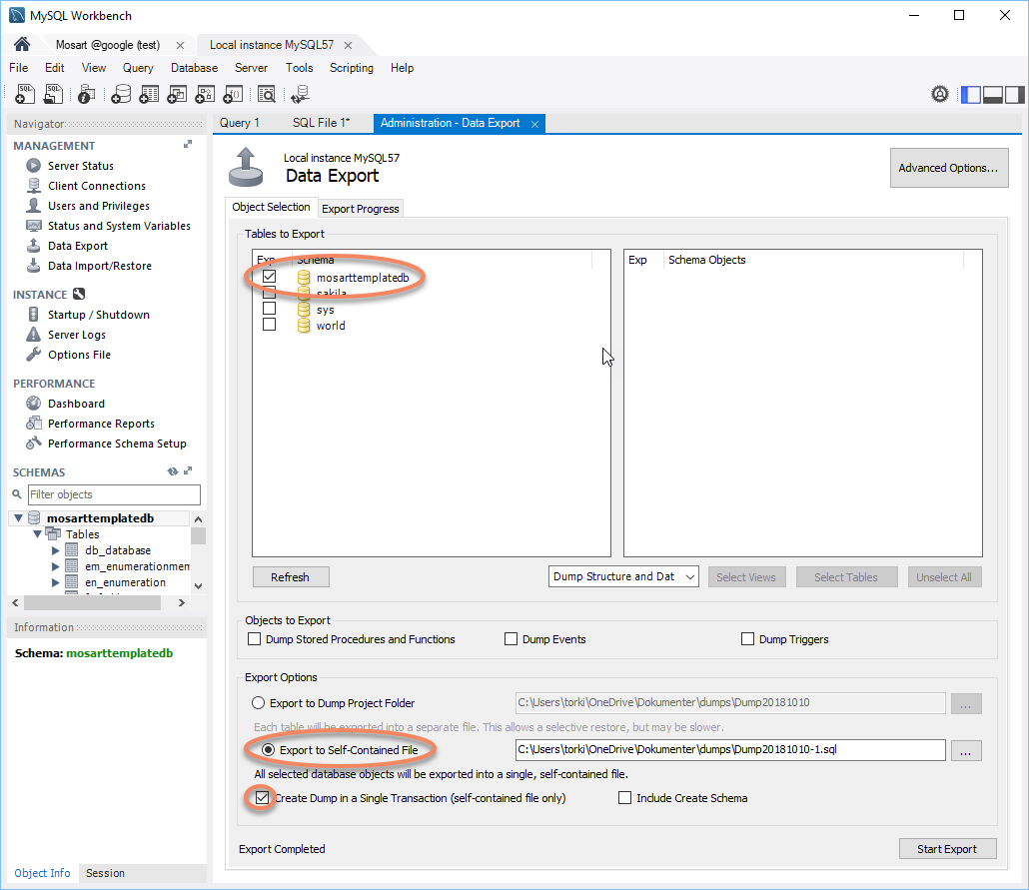Open the Scripting menu
The height and width of the screenshot is (890, 1029).
352,68
